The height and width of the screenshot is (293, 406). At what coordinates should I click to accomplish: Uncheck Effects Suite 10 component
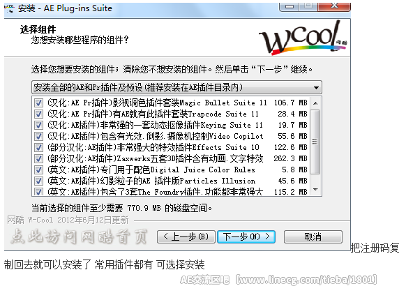click(38, 147)
